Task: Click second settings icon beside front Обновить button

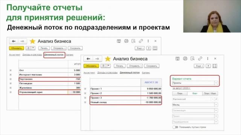Action: tap(108, 66)
